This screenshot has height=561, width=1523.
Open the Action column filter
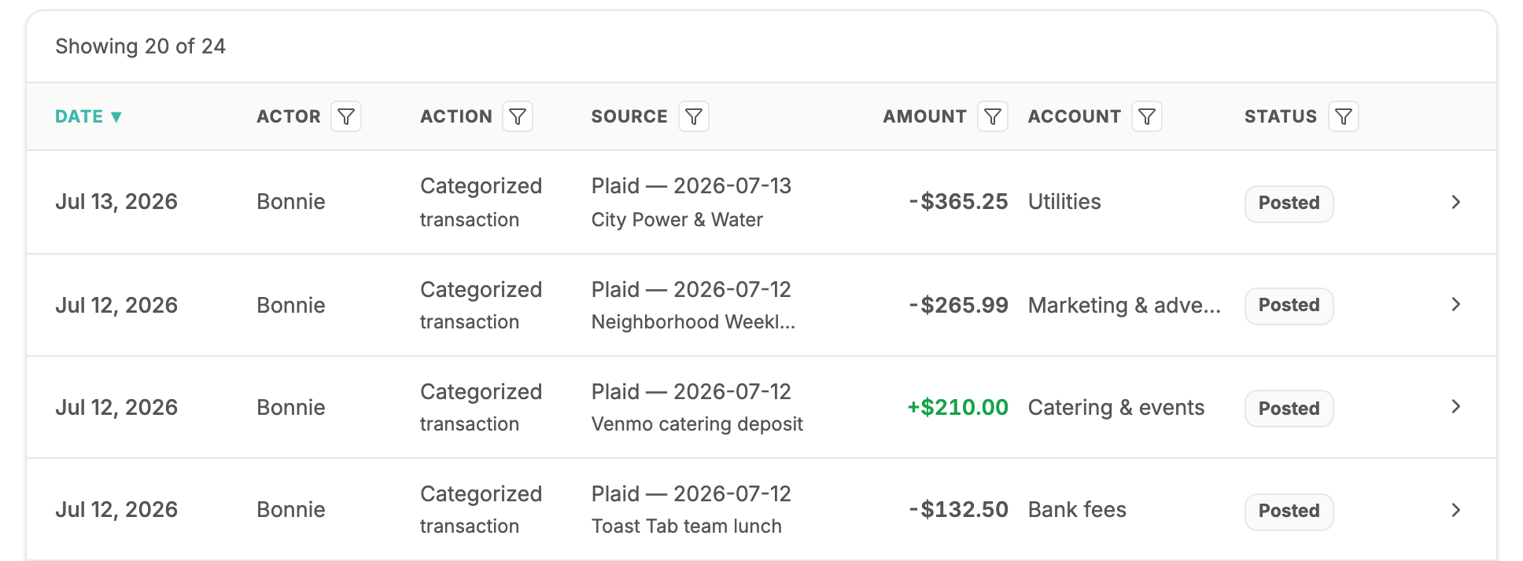click(x=518, y=116)
